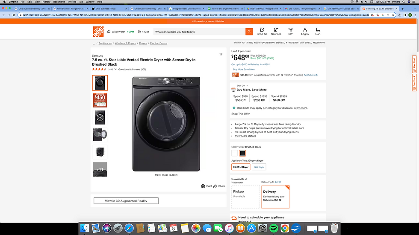Select the white color swatch
Screen dimensions: 419x235
(x=234, y=153)
